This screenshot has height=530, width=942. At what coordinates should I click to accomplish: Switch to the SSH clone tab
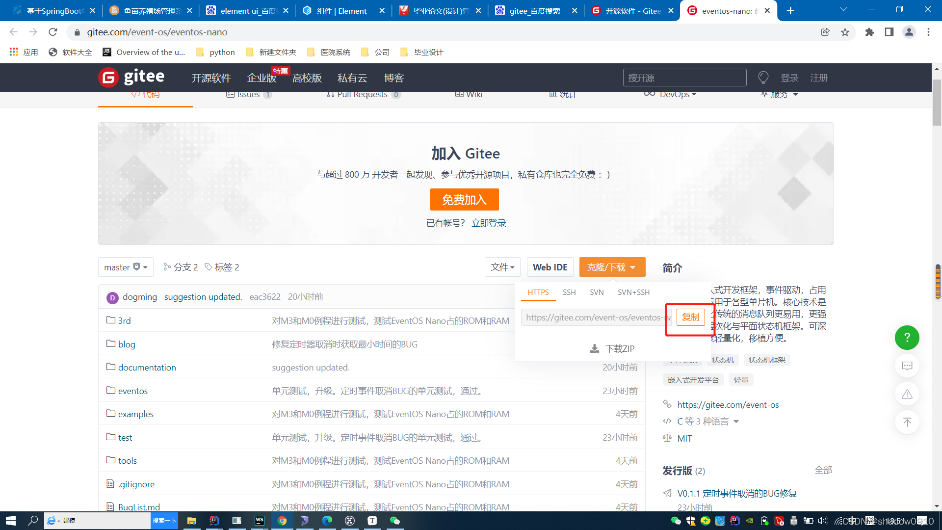[569, 292]
